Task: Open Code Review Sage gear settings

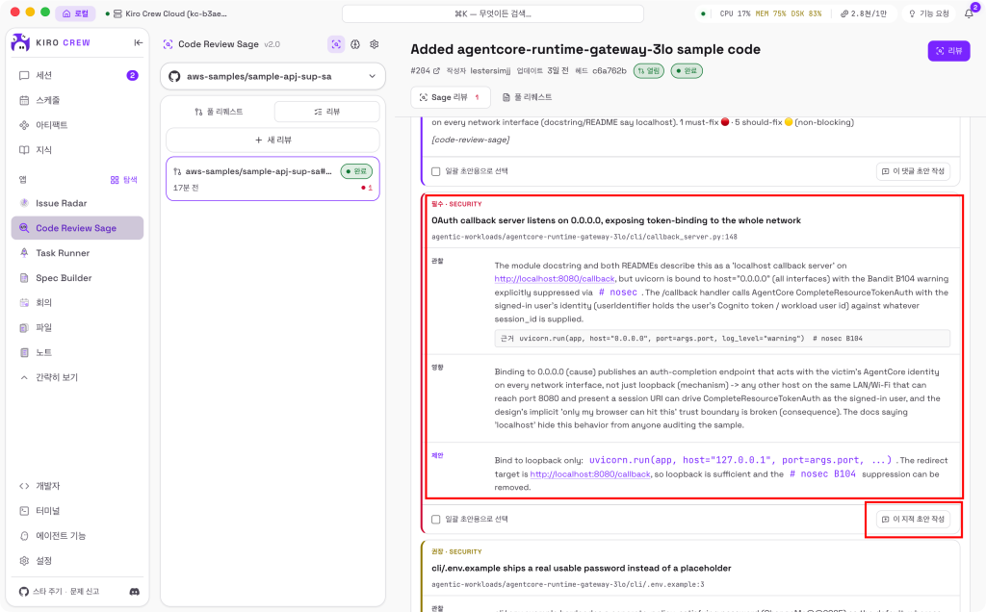Action: [375, 44]
